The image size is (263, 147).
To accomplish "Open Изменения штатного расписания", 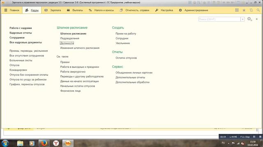I will [x=80, y=48].
